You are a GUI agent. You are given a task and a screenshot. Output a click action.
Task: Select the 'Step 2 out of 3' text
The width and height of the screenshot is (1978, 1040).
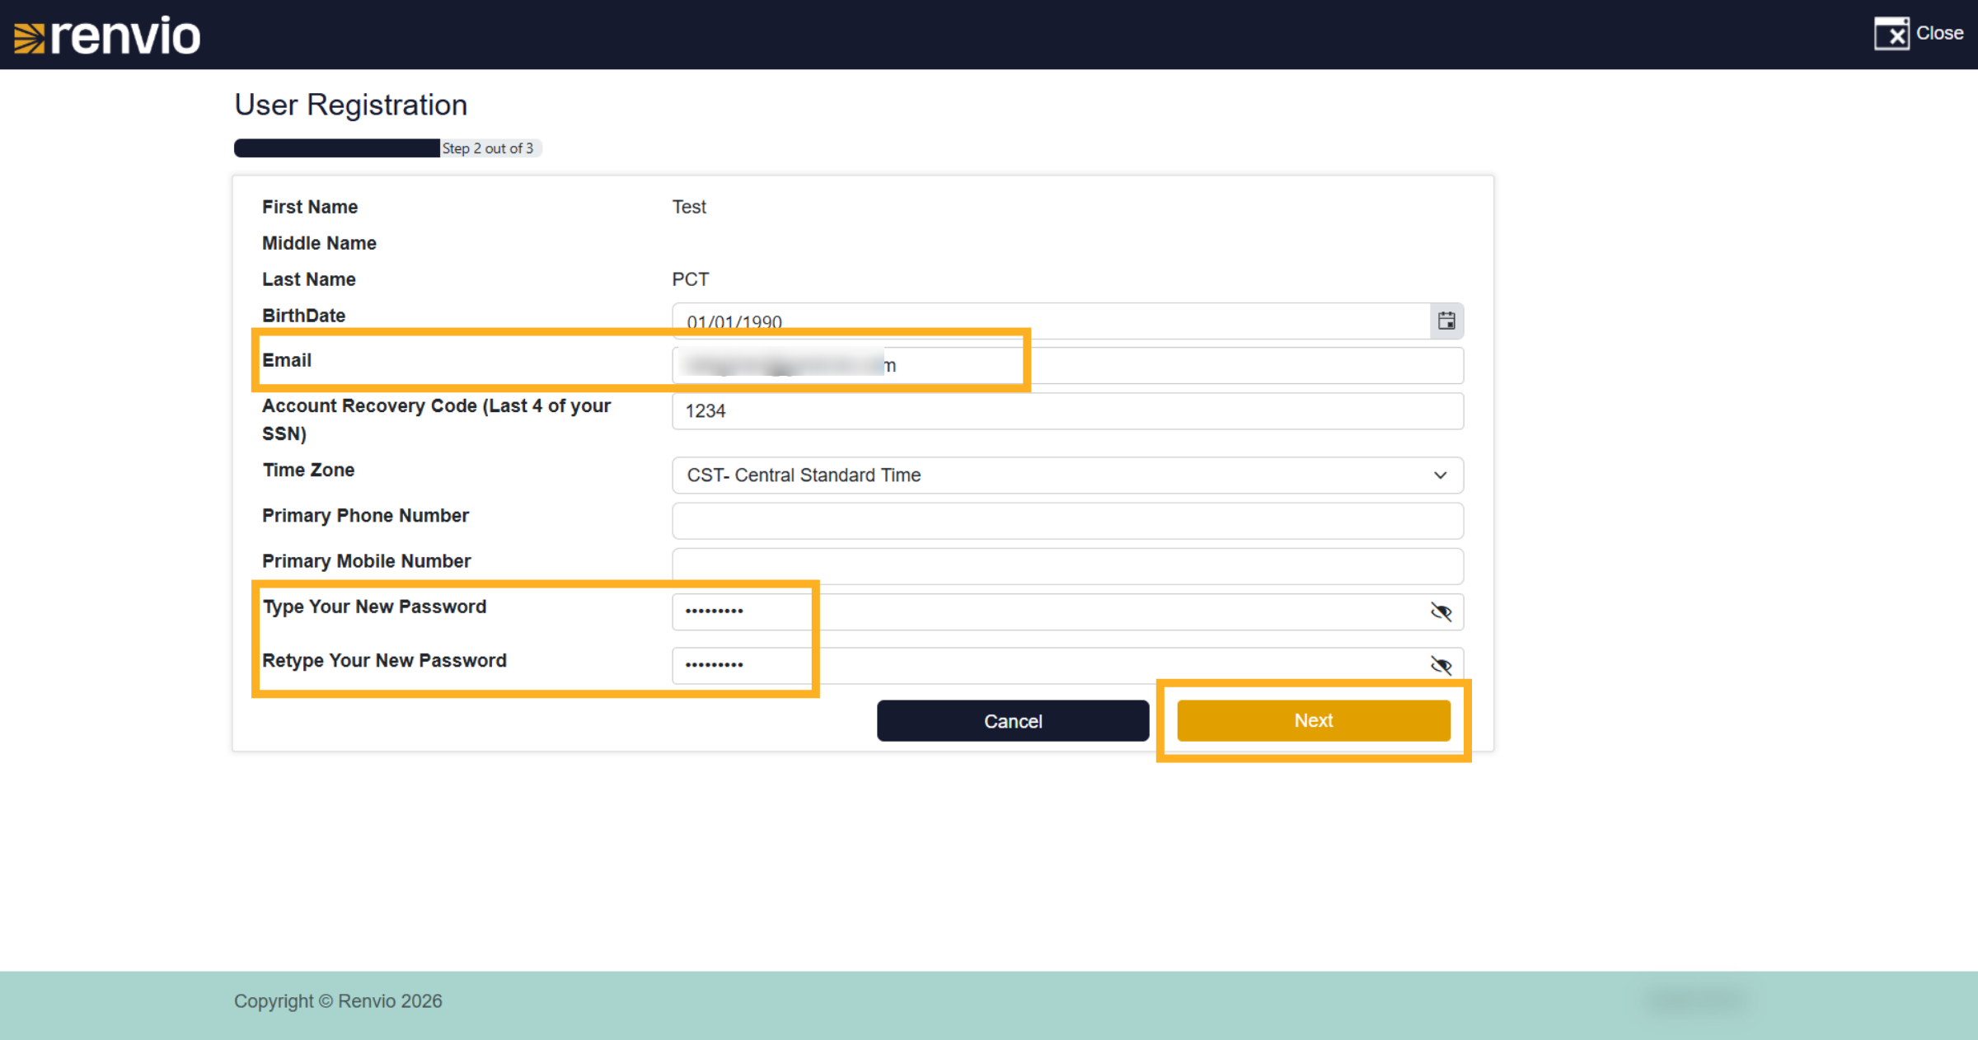(x=488, y=148)
